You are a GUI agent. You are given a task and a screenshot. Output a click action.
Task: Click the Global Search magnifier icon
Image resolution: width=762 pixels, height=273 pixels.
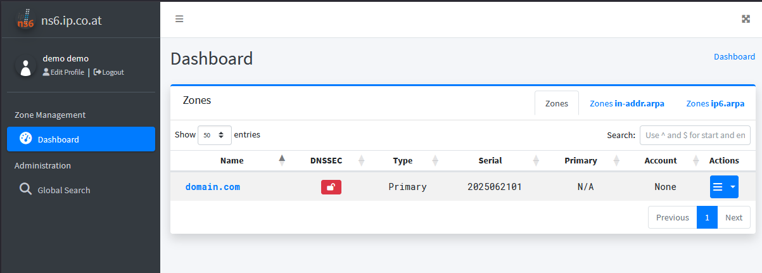coord(25,189)
